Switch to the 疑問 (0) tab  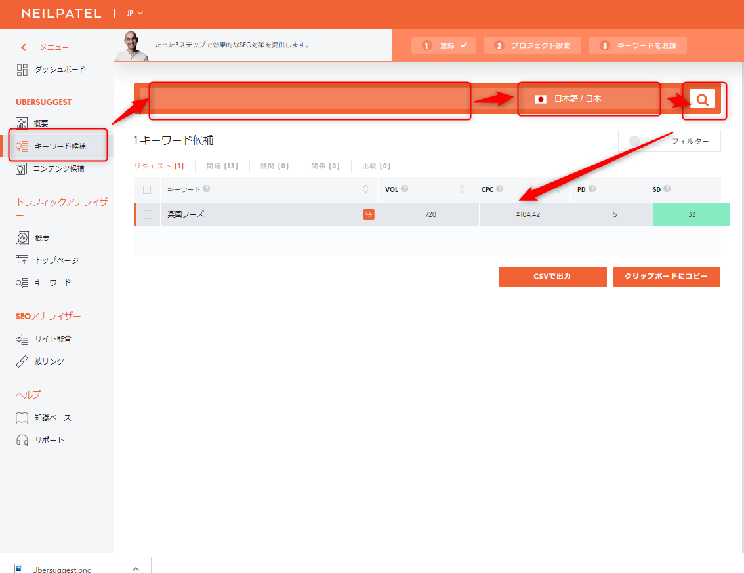point(274,166)
